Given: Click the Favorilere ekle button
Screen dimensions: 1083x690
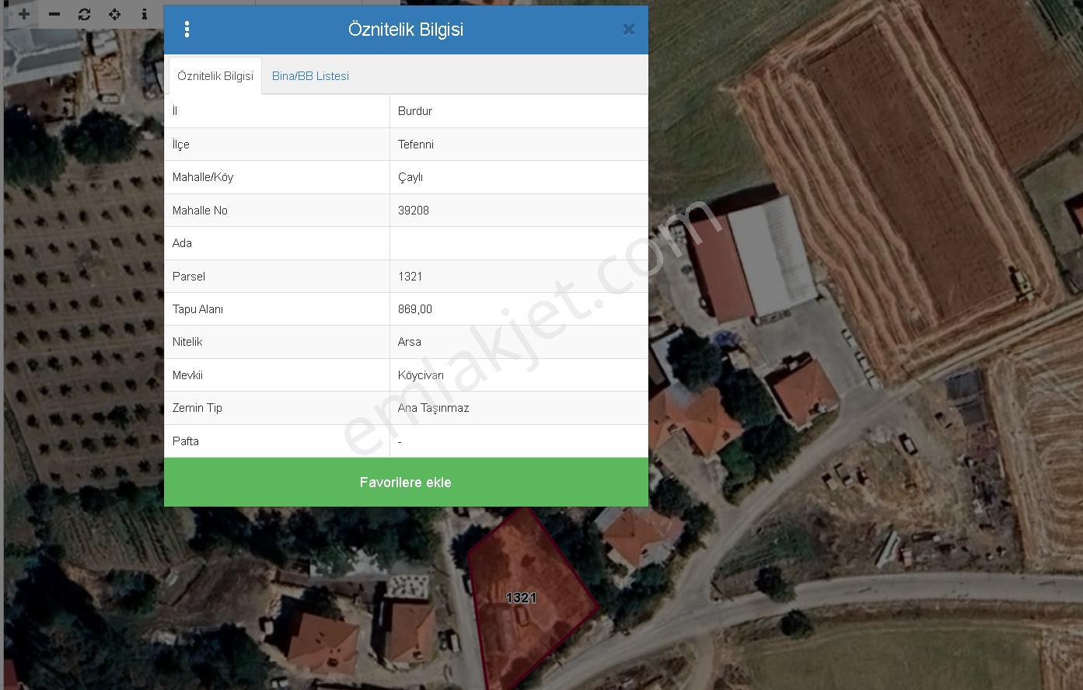Looking at the screenshot, I should coord(406,483).
